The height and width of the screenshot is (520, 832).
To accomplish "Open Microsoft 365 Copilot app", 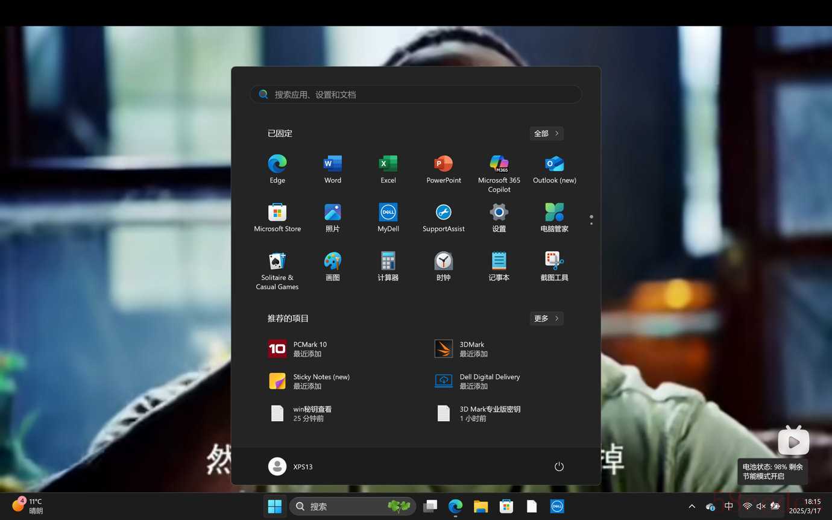I will click(499, 172).
